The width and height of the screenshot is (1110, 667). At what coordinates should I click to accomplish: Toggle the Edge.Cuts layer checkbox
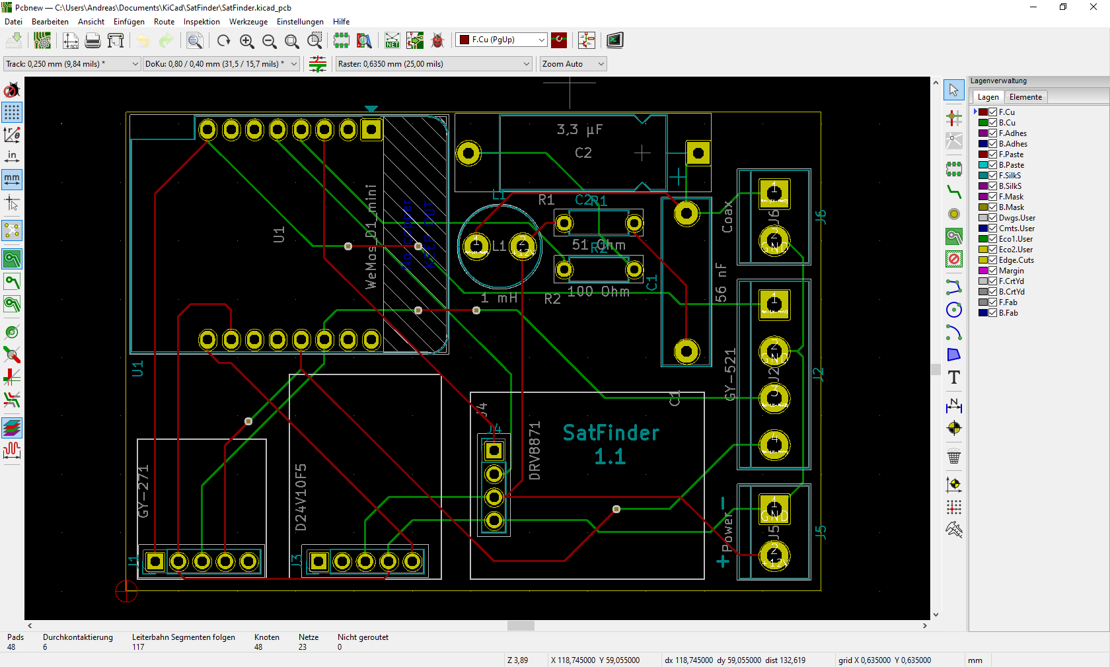pos(992,260)
